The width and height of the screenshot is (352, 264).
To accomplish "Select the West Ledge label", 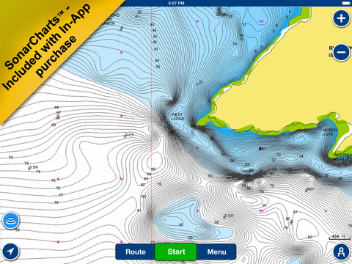I will pos(177,117).
